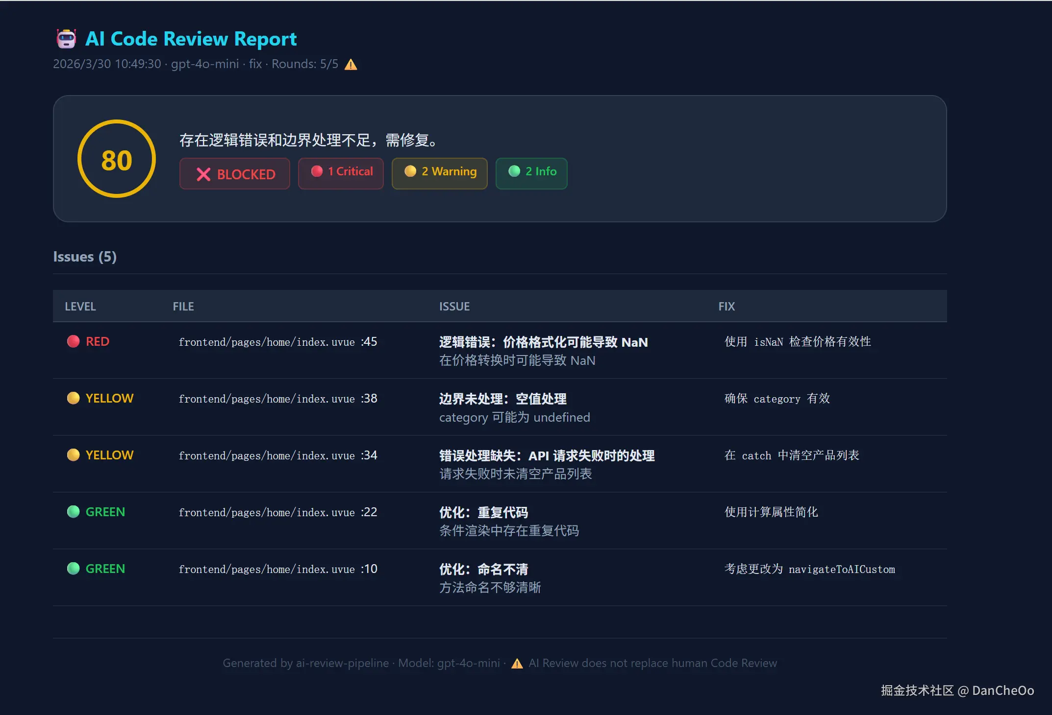Click the yellow dot on the line 38 row
The height and width of the screenshot is (715, 1052).
[x=74, y=398]
